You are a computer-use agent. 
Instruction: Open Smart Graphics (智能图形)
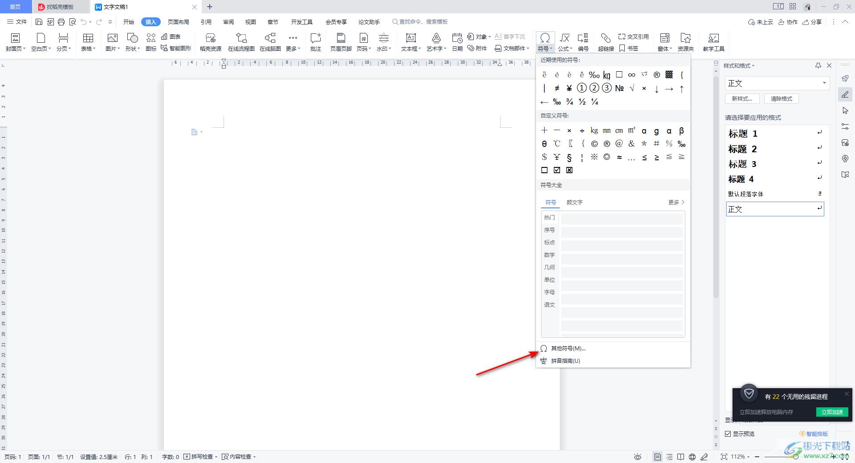coord(176,48)
